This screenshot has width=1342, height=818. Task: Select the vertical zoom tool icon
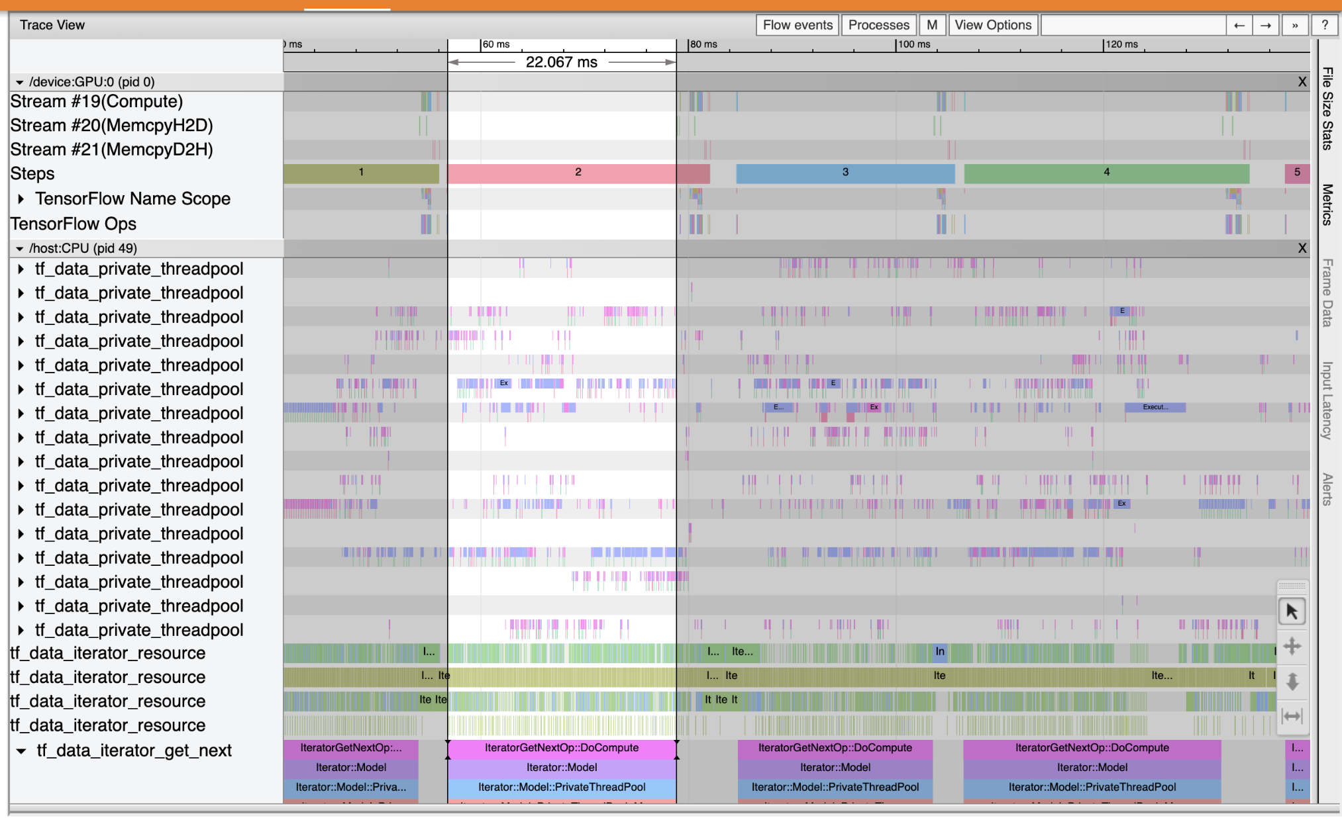point(1292,681)
